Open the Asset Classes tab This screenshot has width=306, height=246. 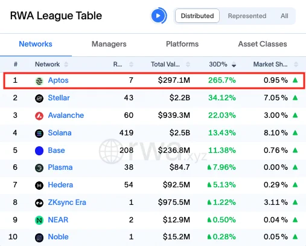click(263, 44)
